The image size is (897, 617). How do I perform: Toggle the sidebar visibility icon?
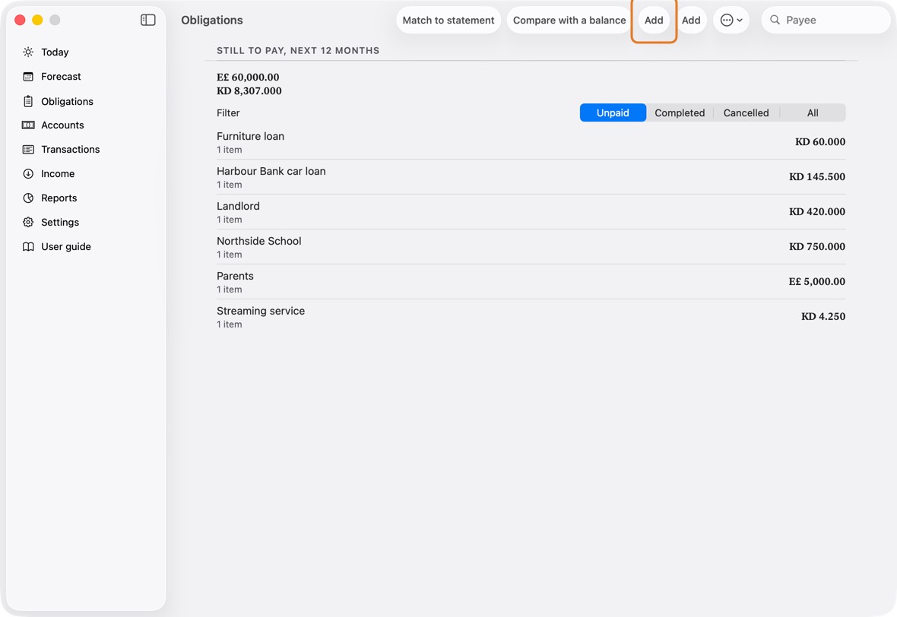(147, 20)
